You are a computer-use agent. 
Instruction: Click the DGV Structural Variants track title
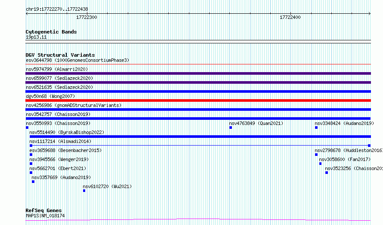(60, 55)
